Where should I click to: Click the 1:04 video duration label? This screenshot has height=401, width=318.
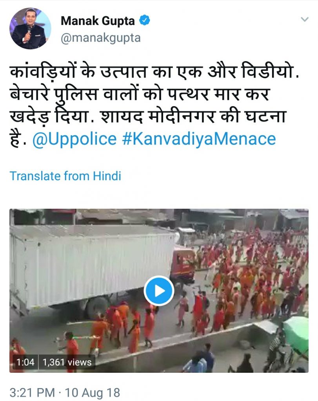coord(25,362)
